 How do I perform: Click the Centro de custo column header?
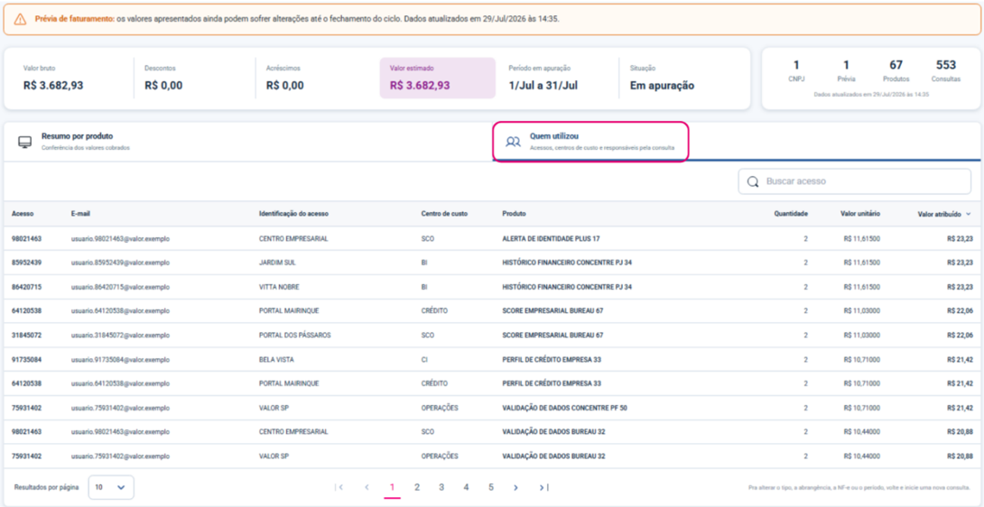click(x=445, y=214)
